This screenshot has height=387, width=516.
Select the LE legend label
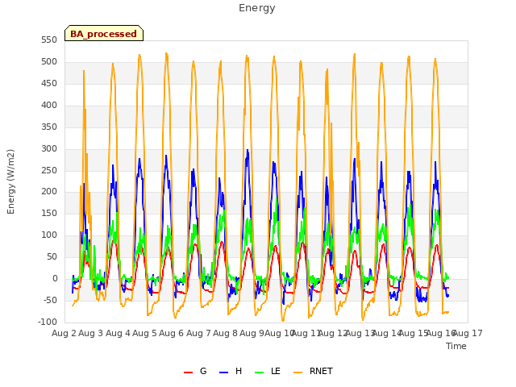tap(276, 371)
